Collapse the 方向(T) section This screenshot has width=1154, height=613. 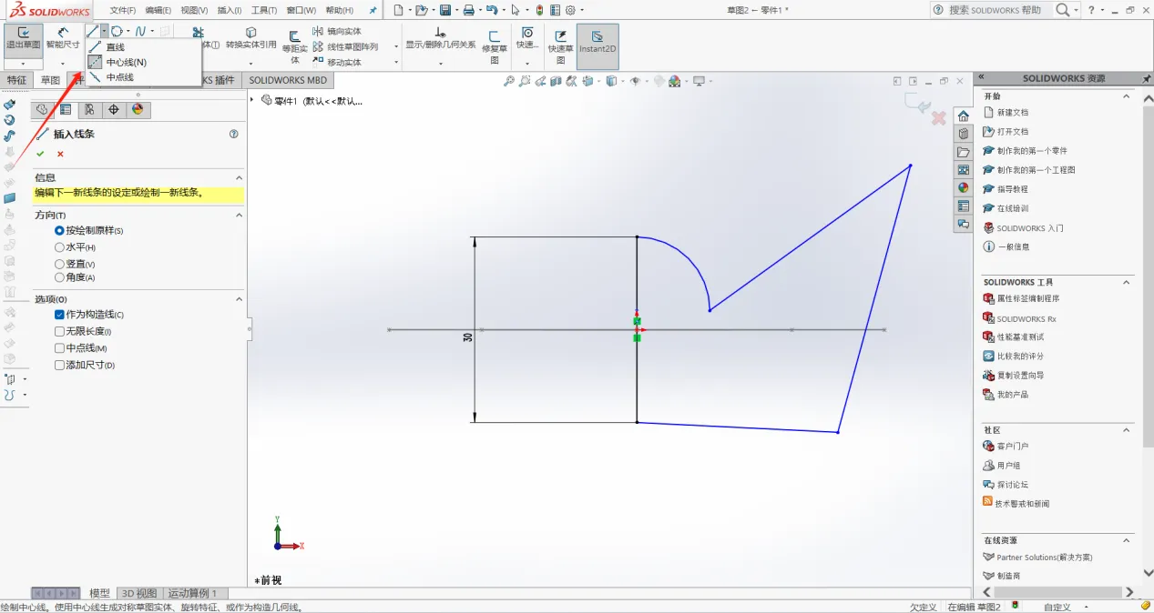pos(240,216)
